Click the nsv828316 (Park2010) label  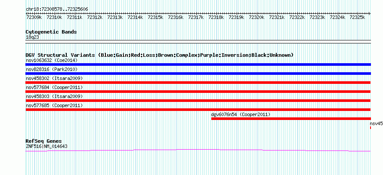click(x=52, y=70)
